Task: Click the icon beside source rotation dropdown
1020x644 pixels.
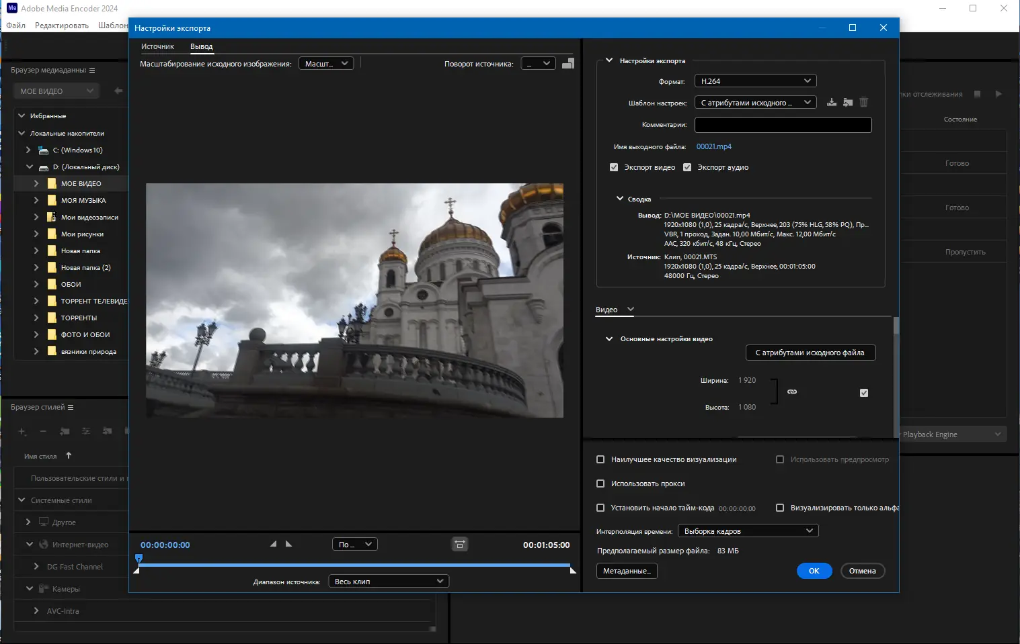Action: pos(568,64)
